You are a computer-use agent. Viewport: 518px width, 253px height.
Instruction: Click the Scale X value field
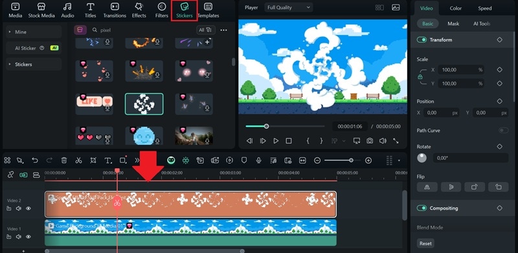[461, 70]
